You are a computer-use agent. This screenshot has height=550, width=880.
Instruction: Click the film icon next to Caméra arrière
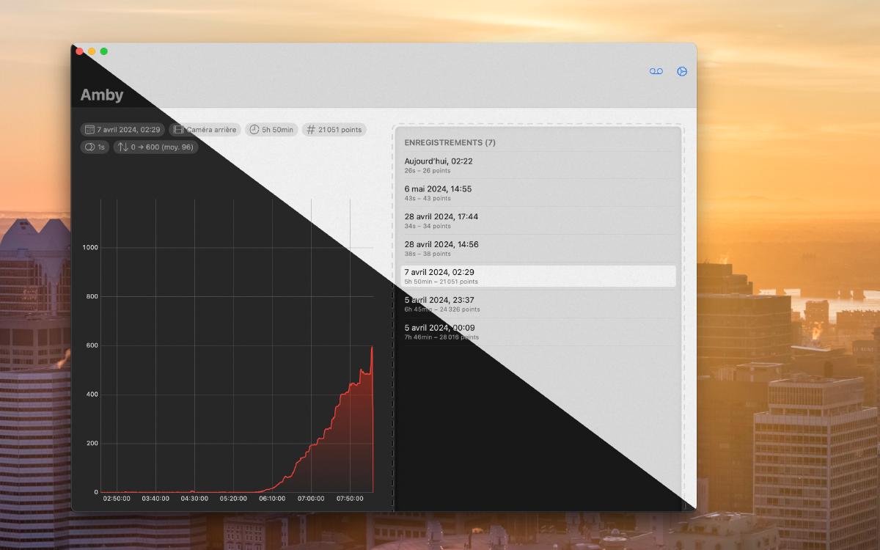click(178, 130)
